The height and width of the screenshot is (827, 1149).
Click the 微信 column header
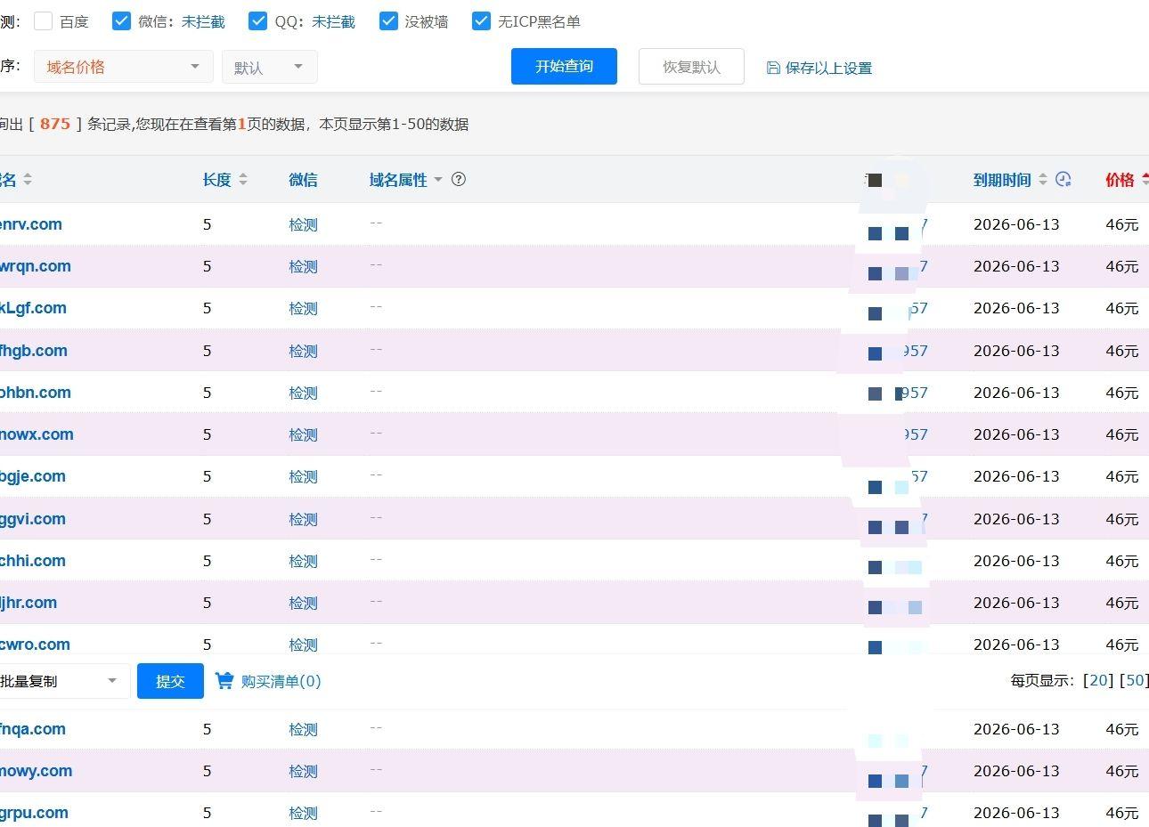[x=303, y=180]
